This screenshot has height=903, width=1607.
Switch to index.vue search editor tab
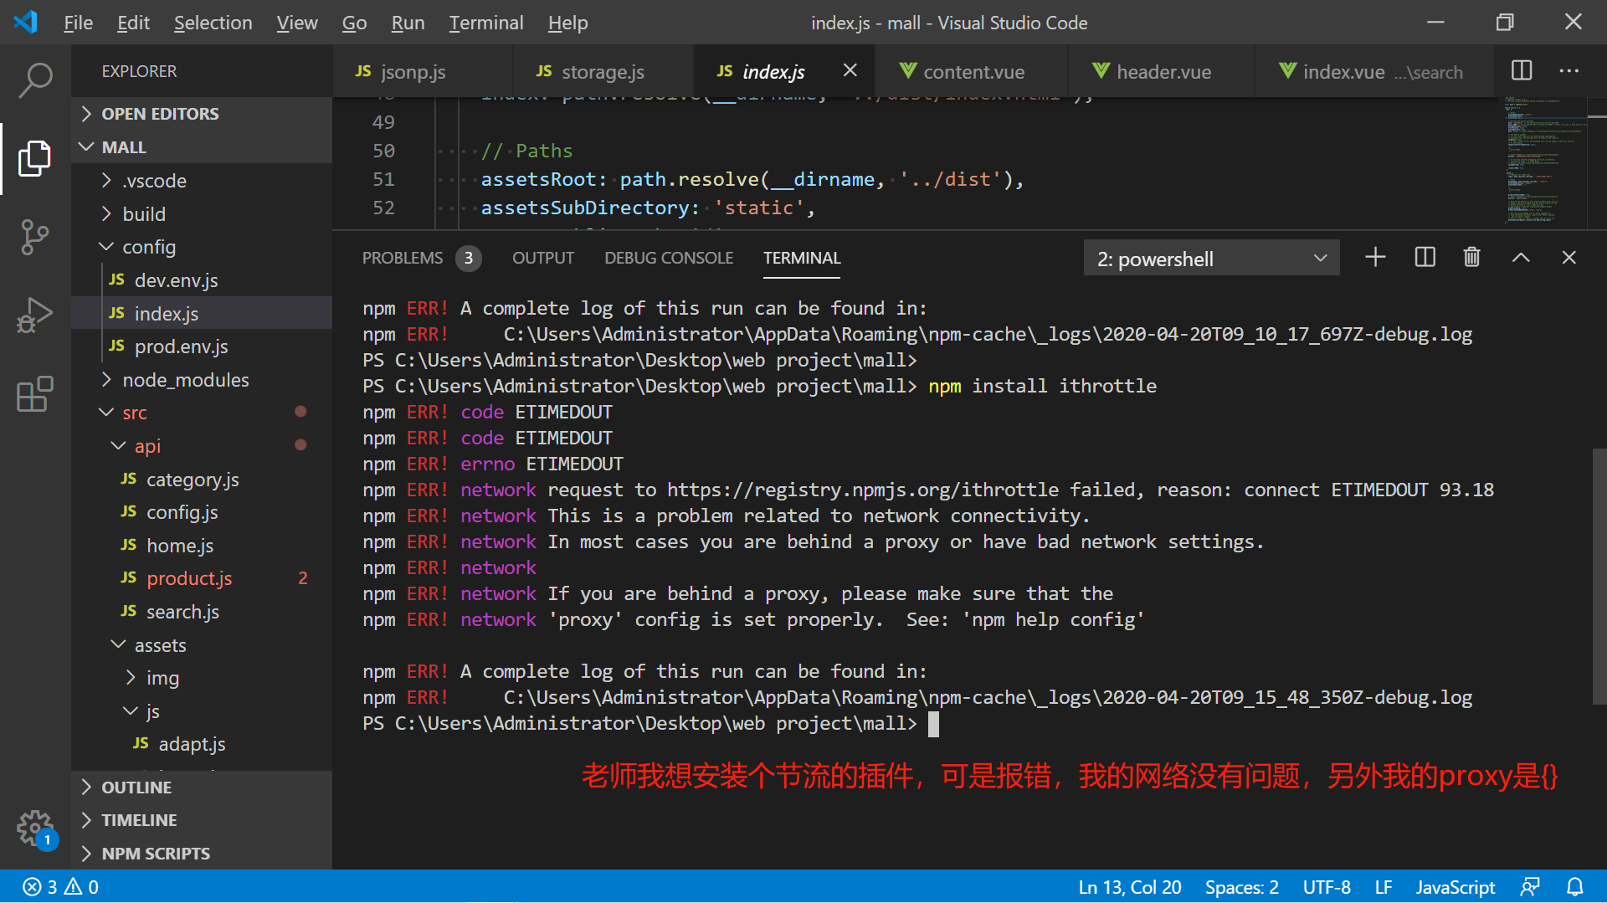tap(1373, 71)
